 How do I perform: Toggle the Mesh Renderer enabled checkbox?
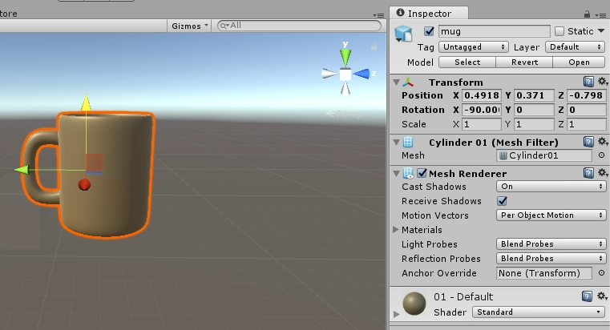tap(422, 173)
